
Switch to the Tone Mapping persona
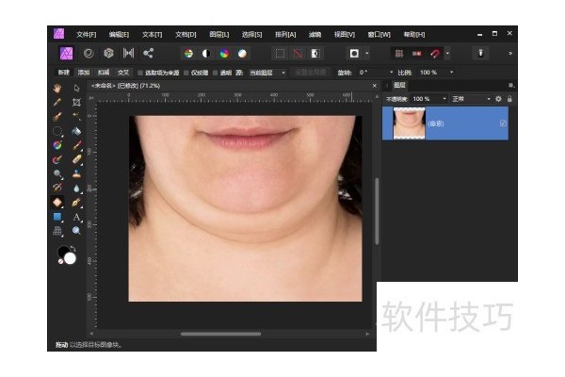pyautogui.click(x=128, y=54)
